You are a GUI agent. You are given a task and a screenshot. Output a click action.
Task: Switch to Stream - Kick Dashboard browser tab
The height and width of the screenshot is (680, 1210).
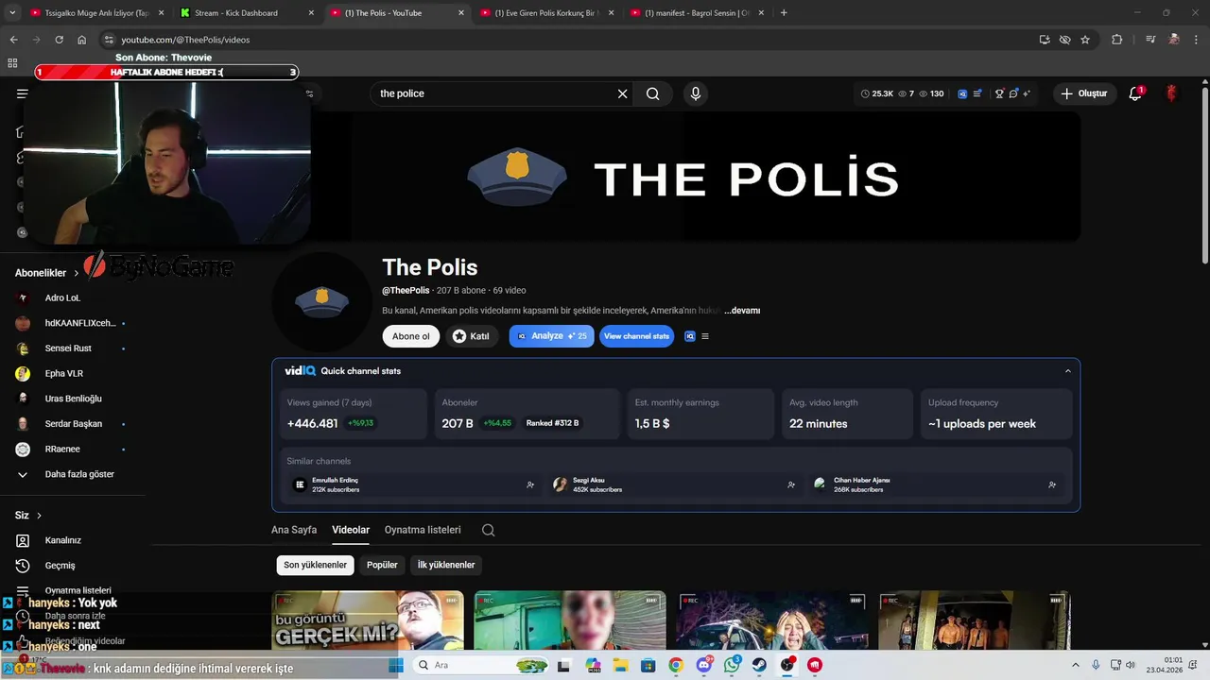coord(246,13)
